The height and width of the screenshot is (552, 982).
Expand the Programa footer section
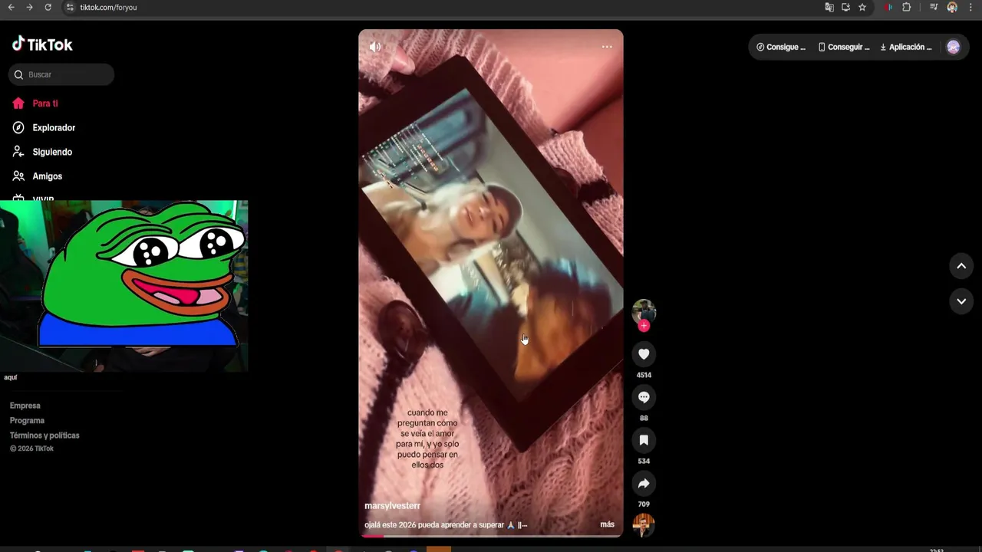click(x=27, y=420)
